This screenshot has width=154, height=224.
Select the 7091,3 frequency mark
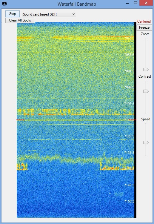coord(129,71)
